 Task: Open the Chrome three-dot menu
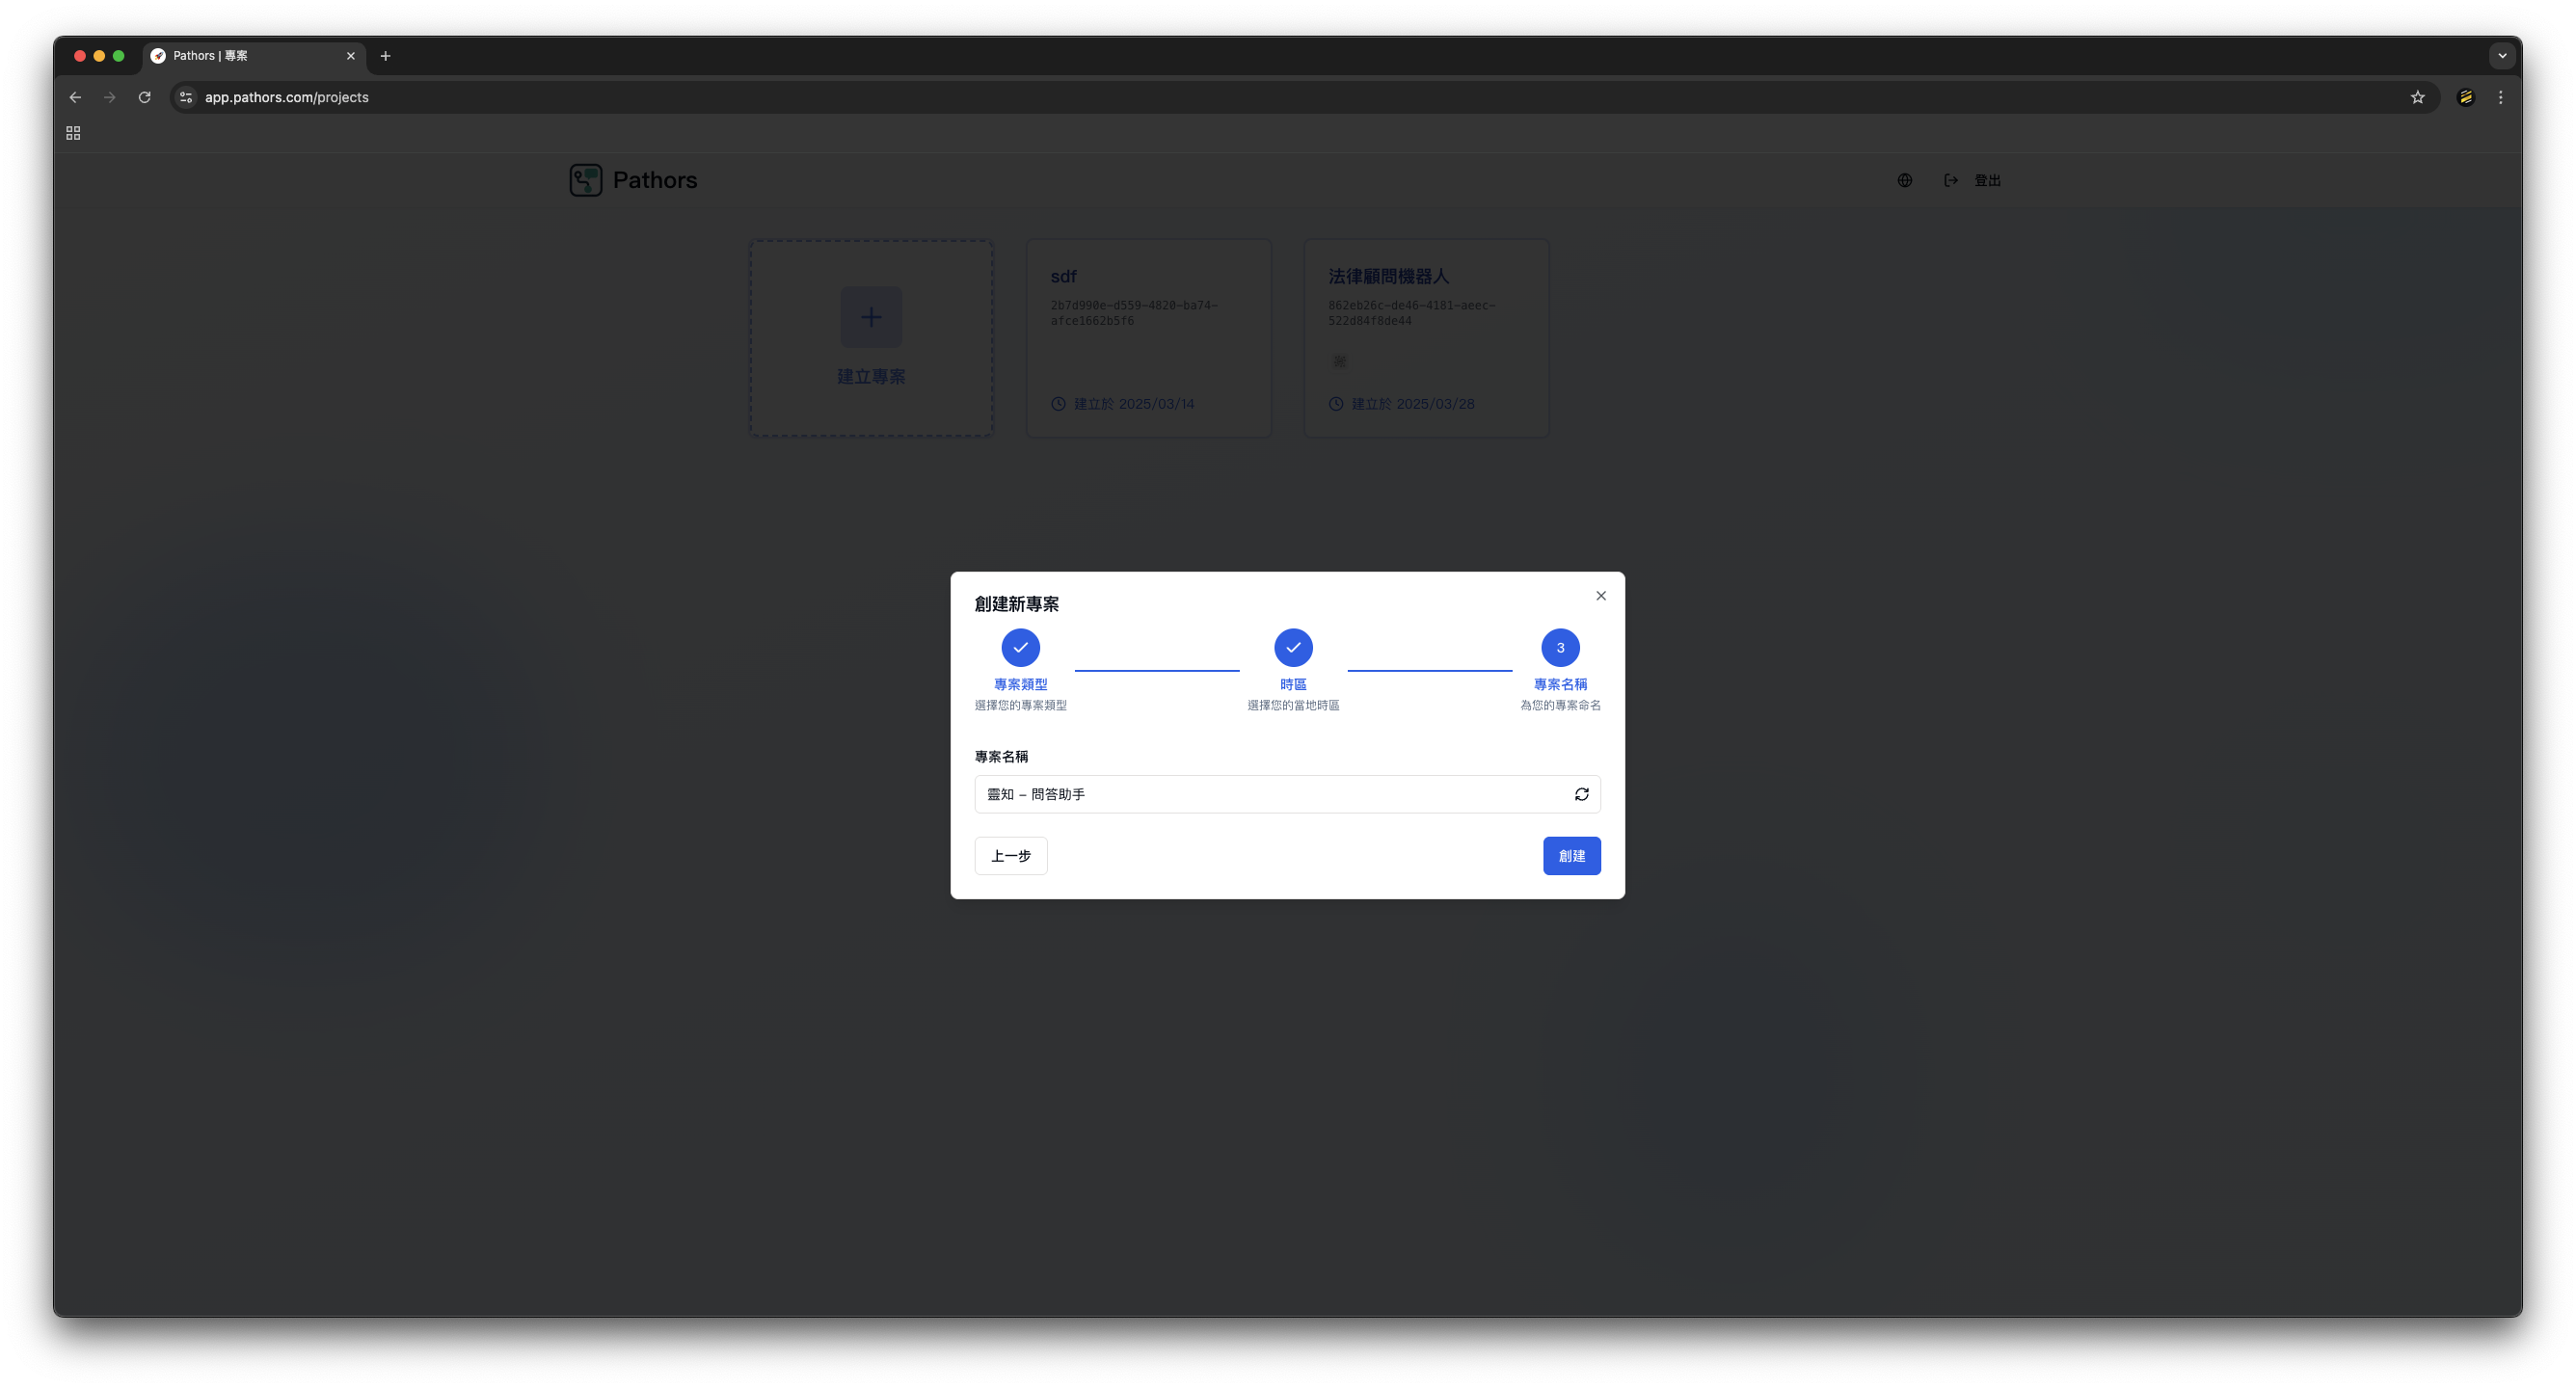2500,98
